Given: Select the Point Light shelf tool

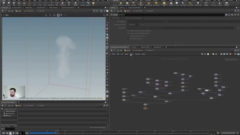Looking at the screenshot, I should (x=121, y=3).
